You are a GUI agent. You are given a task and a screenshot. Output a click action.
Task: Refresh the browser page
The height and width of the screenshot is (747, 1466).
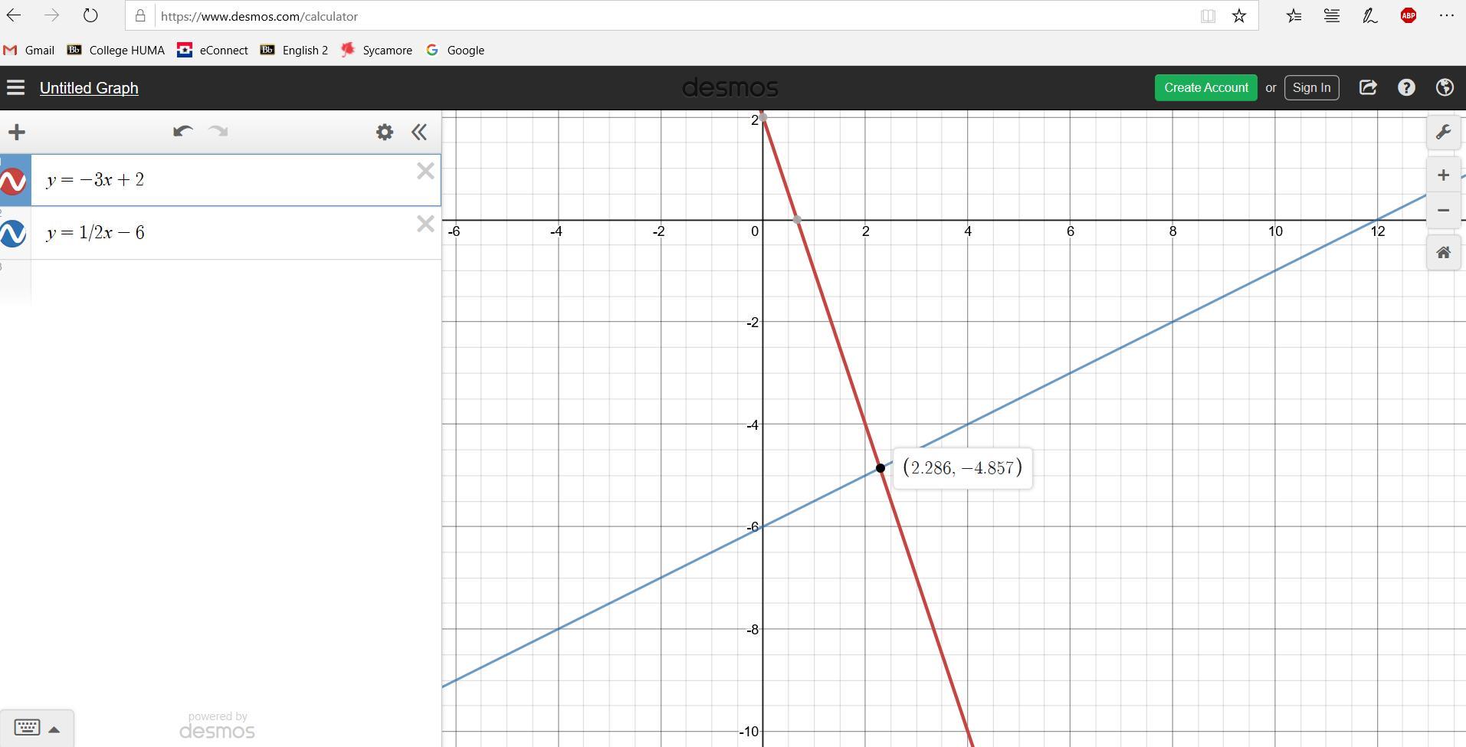click(90, 15)
